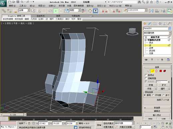Toggle the 自动关键点 (Auto Key) button
Image resolution: width=173 pixels, height=129 pixels.
108,123
